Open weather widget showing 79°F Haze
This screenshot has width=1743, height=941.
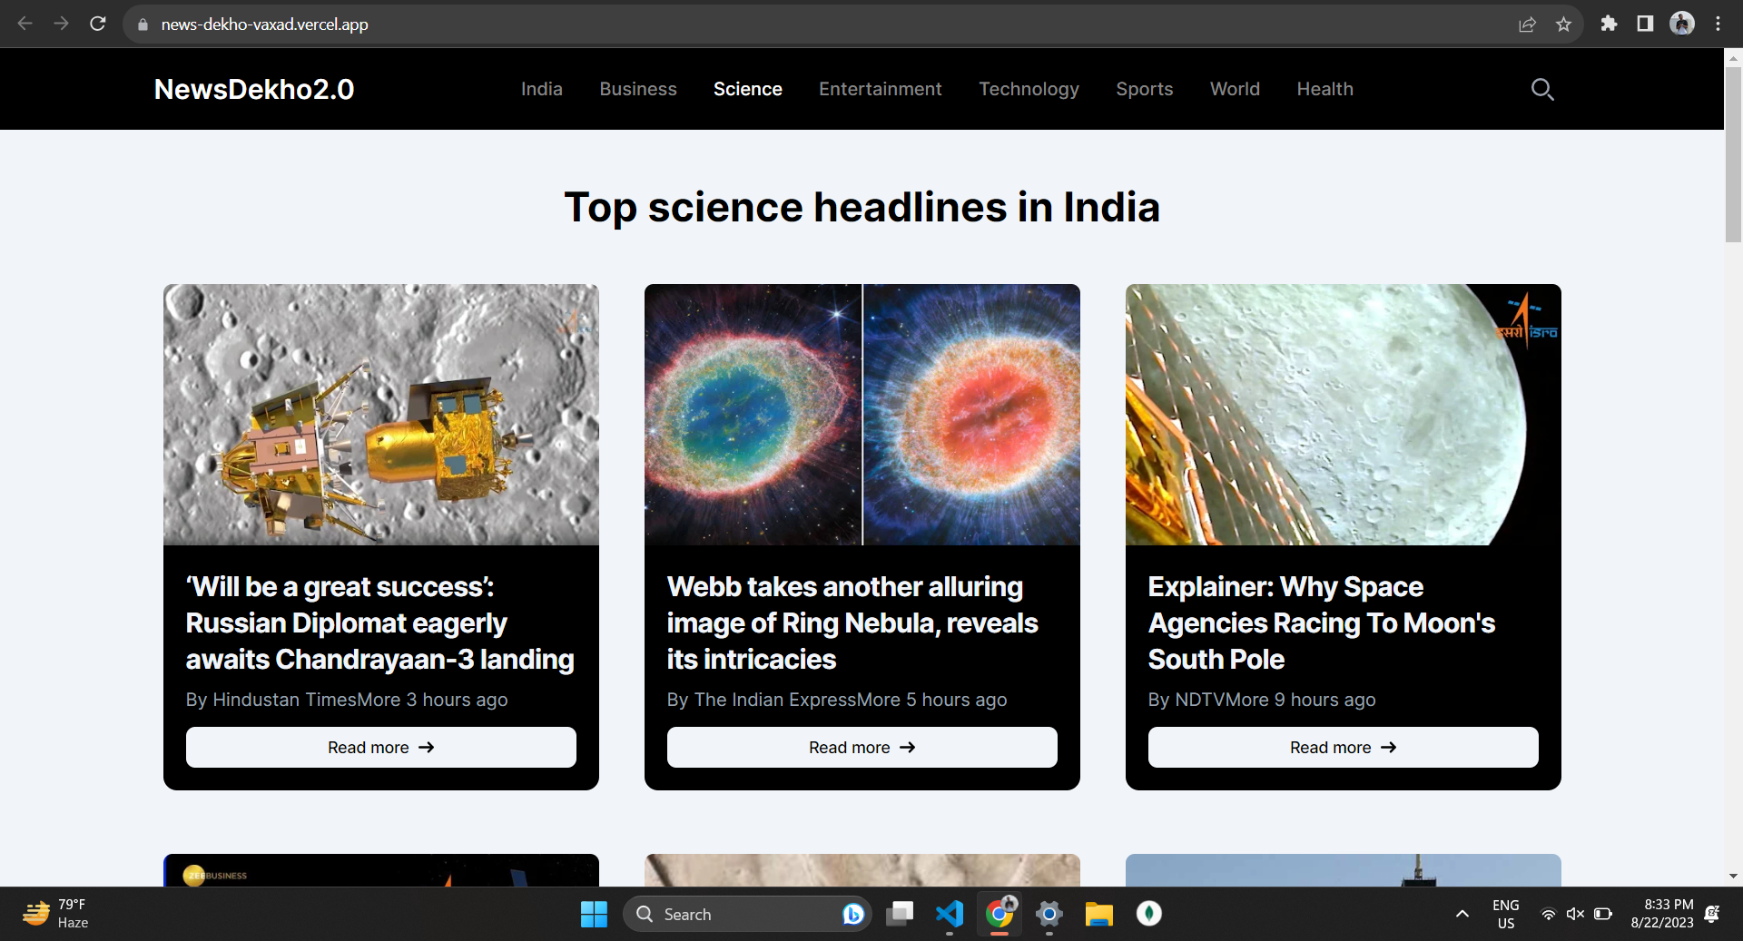56,914
